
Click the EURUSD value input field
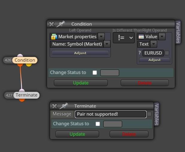[153, 53]
